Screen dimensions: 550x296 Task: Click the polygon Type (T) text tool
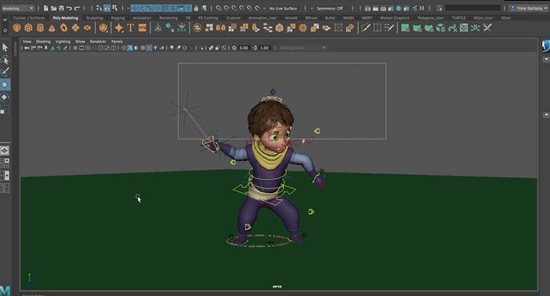click(130, 28)
